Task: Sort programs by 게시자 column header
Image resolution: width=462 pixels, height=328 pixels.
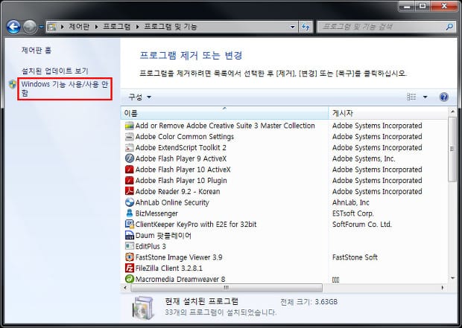Action: 387,112
